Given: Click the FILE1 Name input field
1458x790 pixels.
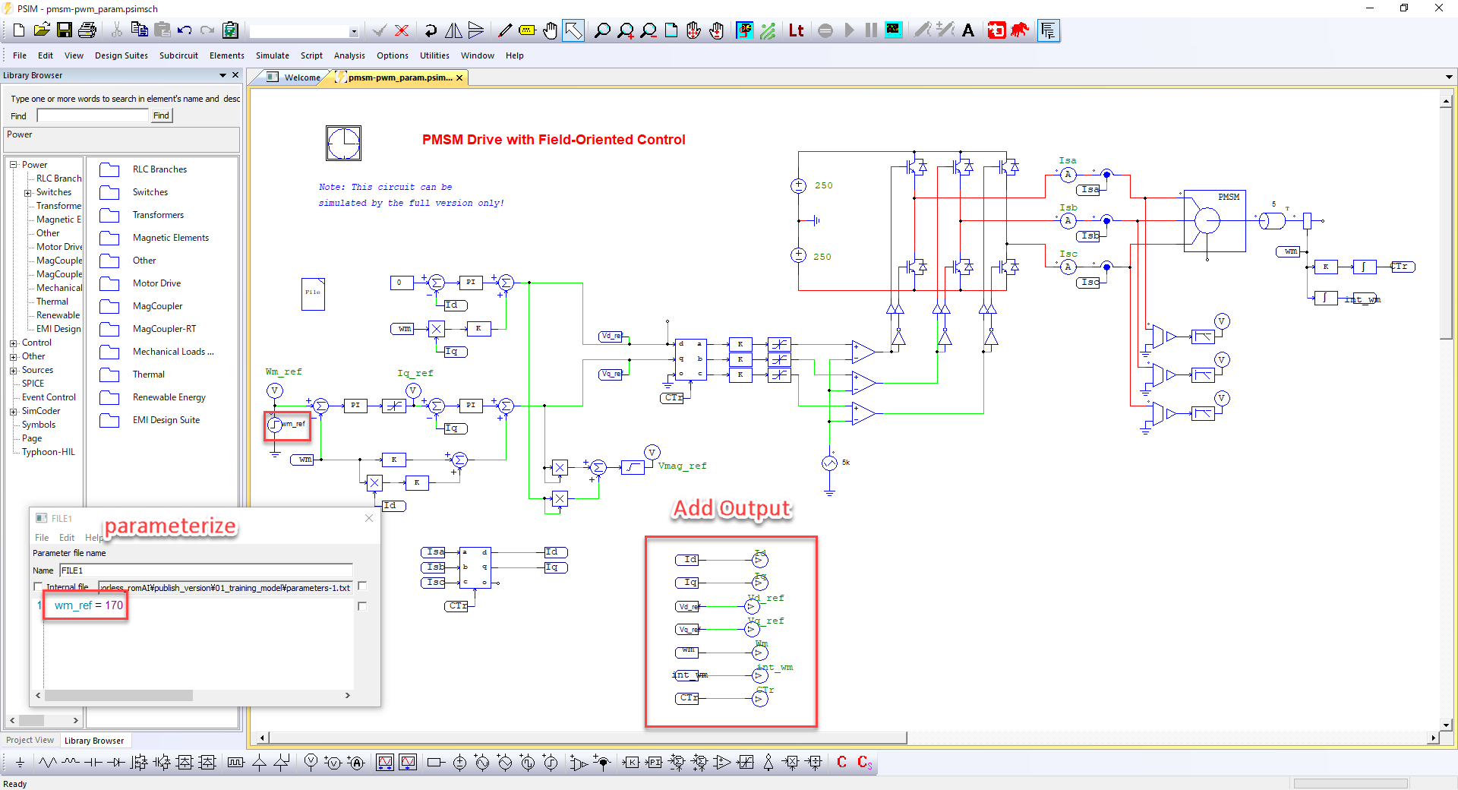Looking at the screenshot, I should [207, 570].
